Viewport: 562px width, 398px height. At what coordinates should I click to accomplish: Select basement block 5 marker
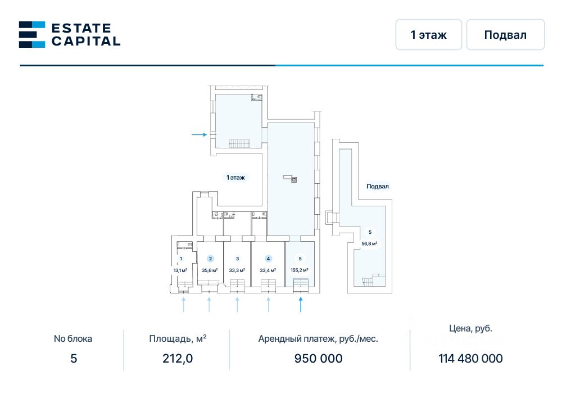coord(370,232)
